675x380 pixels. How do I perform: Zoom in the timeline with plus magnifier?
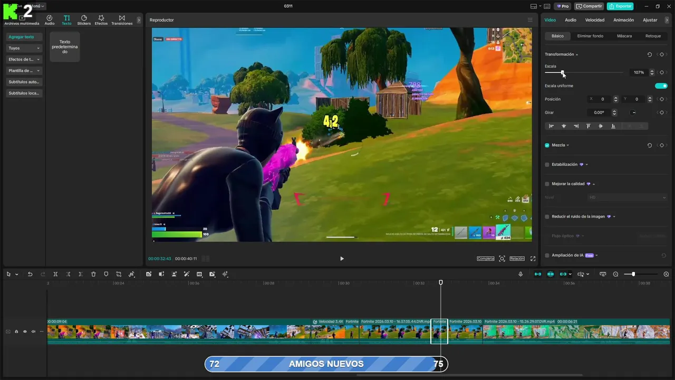pyautogui.click(x=666, y=274)
